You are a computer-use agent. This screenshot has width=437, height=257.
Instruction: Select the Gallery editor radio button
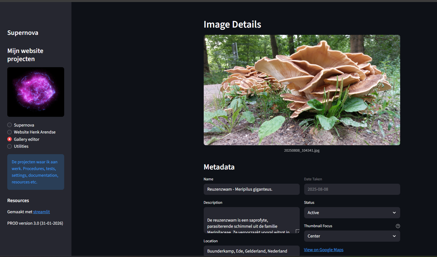tap(9, 139)
